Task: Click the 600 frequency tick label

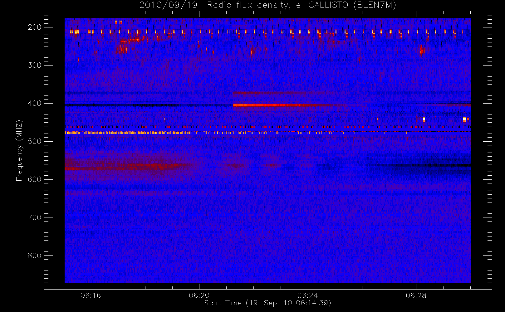Action: pyautogui.click(x=35, y=179)
